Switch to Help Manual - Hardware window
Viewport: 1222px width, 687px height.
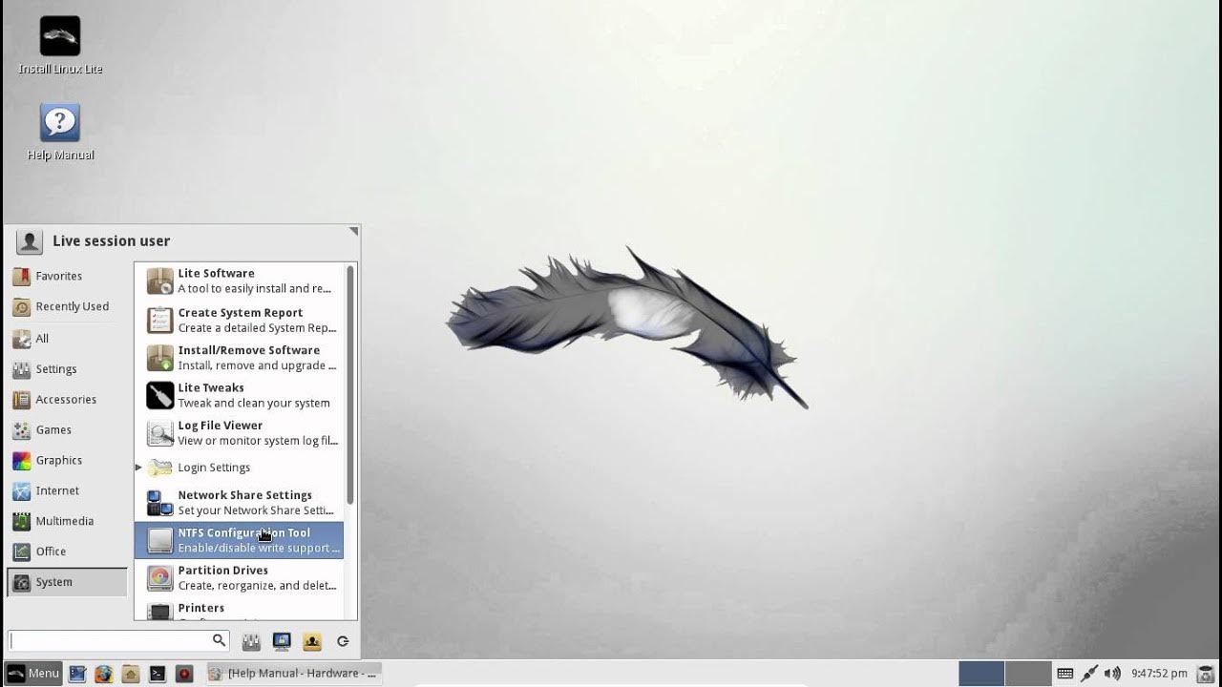[x=293, y=674]
